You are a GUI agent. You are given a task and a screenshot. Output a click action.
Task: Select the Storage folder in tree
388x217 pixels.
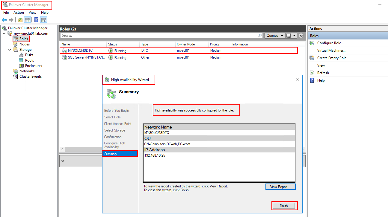pyautogui.click(x=25, y=50)
